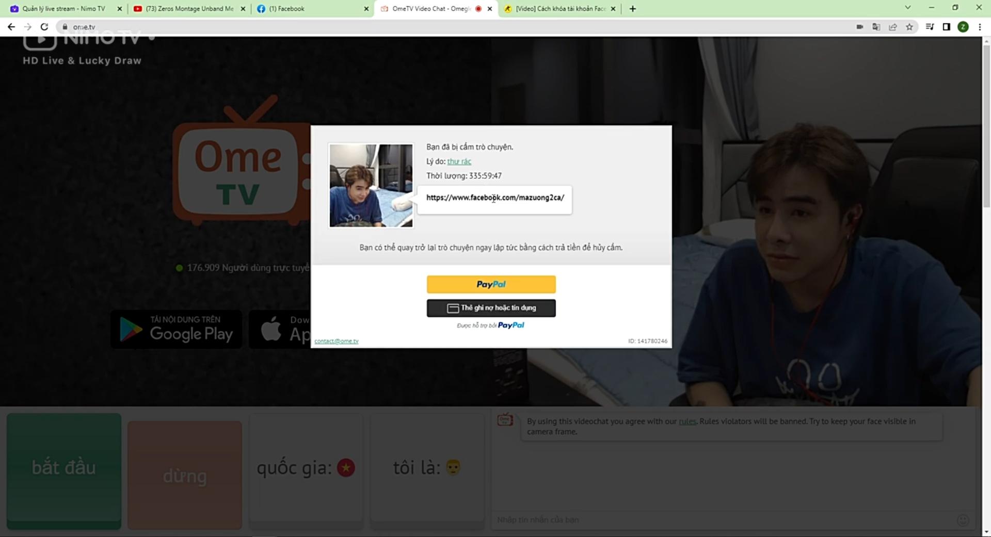
Task: Choose Thẻ ghi nợ hoặc tín dụng button
Action: [491, 308]
